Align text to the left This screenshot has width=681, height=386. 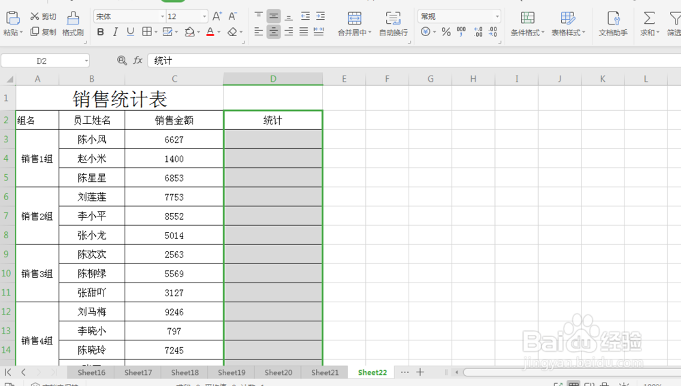(x=258, y=32)
